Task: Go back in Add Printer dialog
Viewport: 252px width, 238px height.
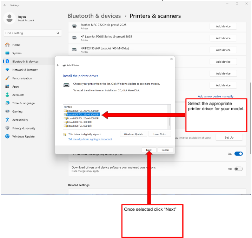Action: [58, 65]
